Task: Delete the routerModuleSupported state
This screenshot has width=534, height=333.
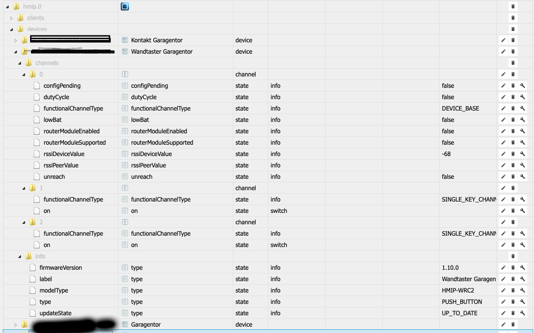Action: coord(513,142)
